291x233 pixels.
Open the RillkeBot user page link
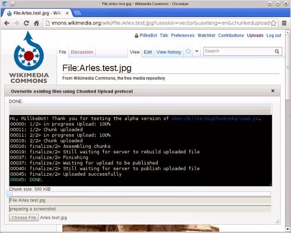point(148,35)
